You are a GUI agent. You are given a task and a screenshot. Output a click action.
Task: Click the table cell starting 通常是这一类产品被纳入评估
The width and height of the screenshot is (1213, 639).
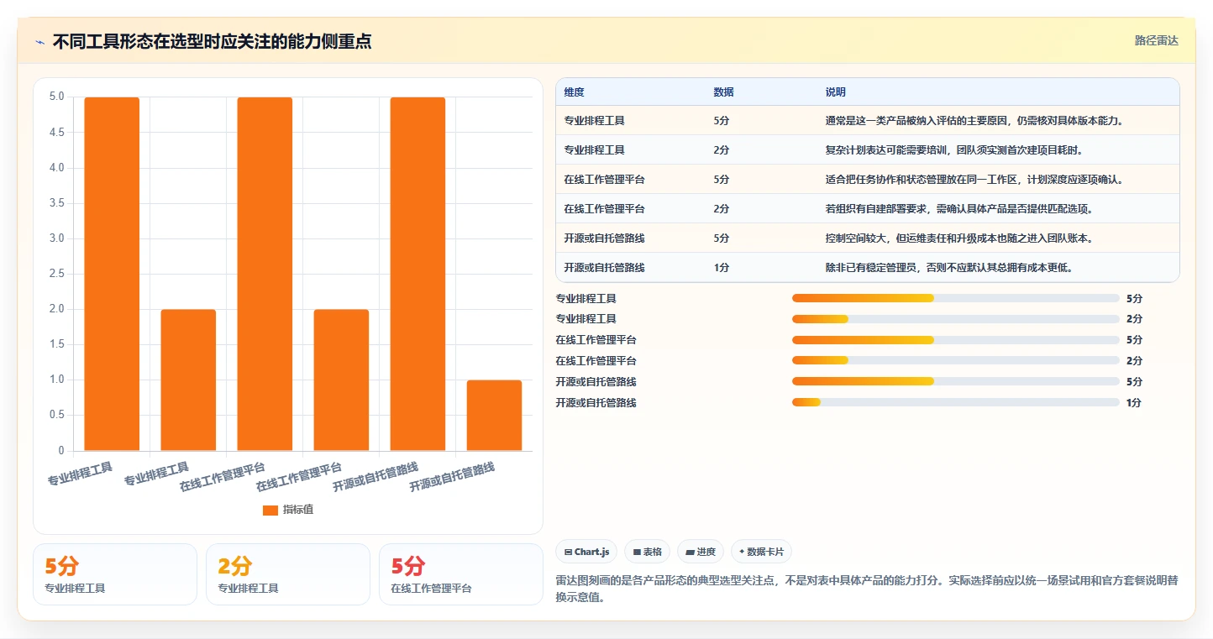(x=998, y=121)
